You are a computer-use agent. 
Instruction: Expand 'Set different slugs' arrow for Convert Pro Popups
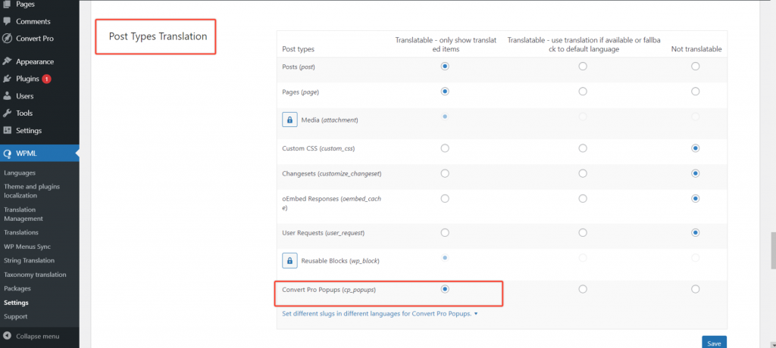coord(476,313)
